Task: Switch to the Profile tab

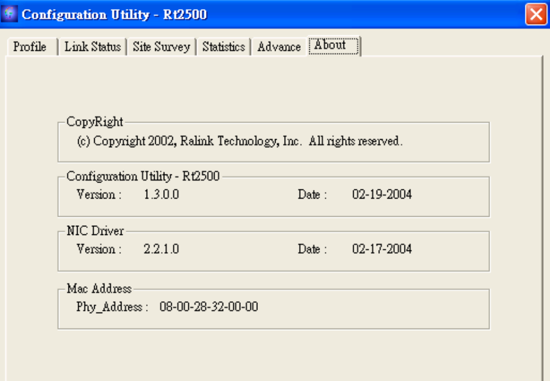Action: [31, 47]
